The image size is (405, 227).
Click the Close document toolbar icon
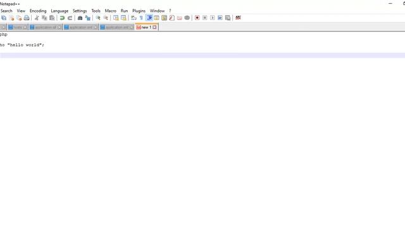click(11, 18)
